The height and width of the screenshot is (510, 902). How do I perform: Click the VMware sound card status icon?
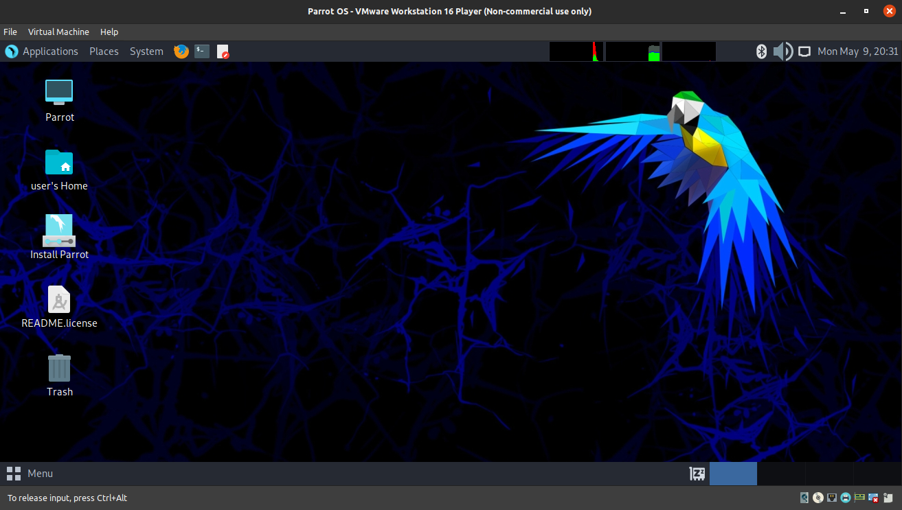click(859, 498)
